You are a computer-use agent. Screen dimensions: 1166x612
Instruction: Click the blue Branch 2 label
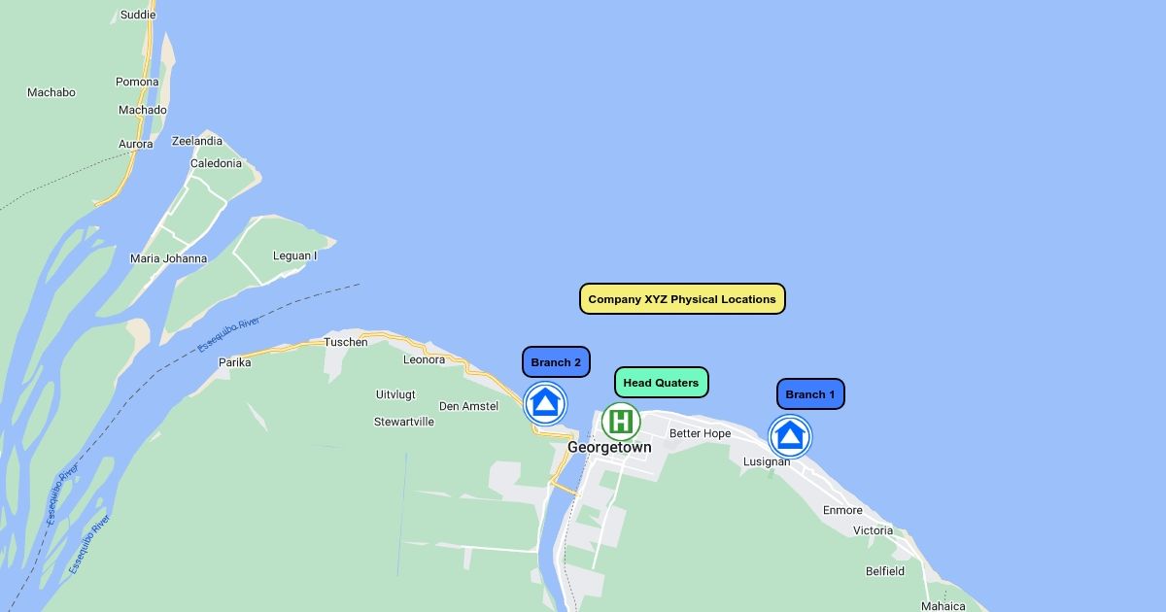556,362
